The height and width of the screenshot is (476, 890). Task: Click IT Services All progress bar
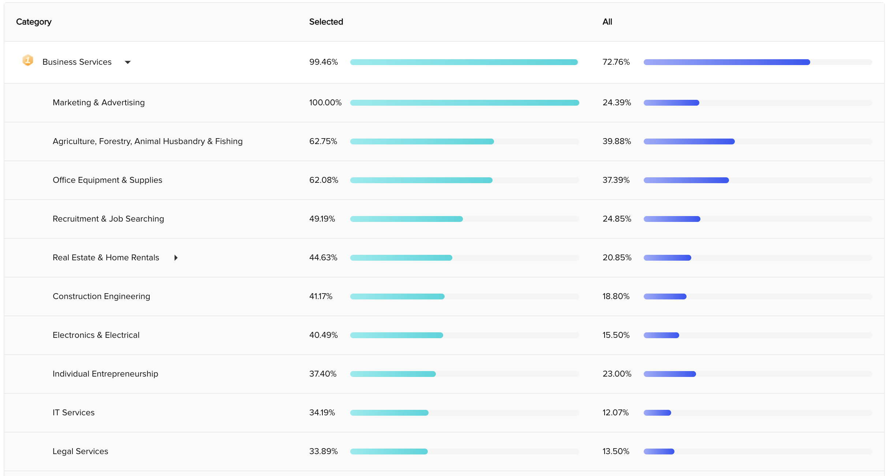[758, 413]
